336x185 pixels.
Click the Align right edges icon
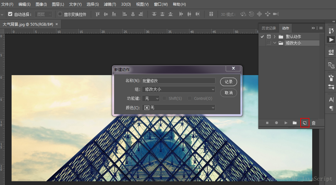[141, 14]
